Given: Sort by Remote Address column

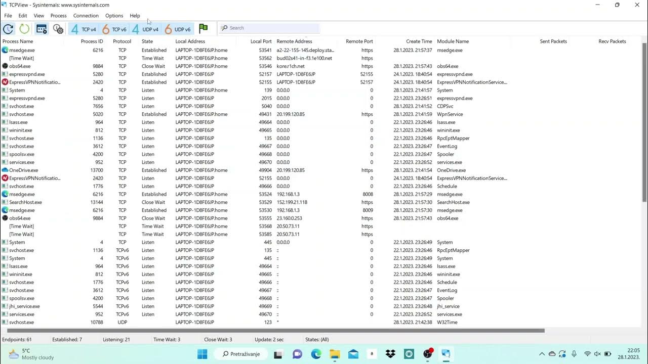Looking at the screenshot, I should [x=294, y=41].
